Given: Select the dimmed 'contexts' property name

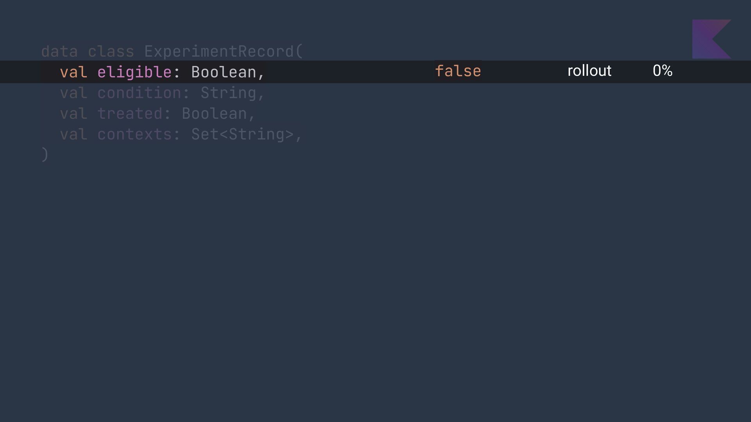Looking at the screenshot, I should point(135,134).
